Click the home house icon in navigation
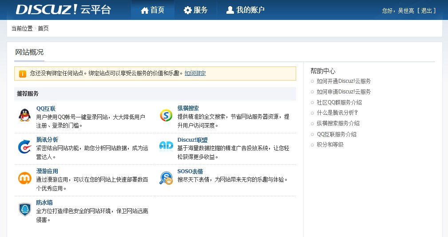Viewport: 448px width, 237px height. (145, 11)
